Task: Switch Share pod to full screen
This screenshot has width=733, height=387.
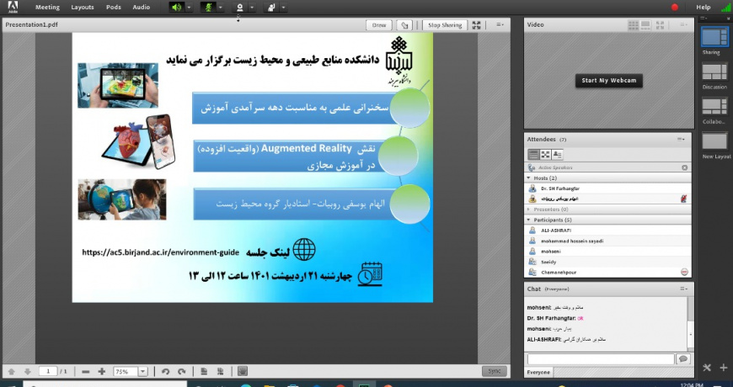Action: pos(476,25)
